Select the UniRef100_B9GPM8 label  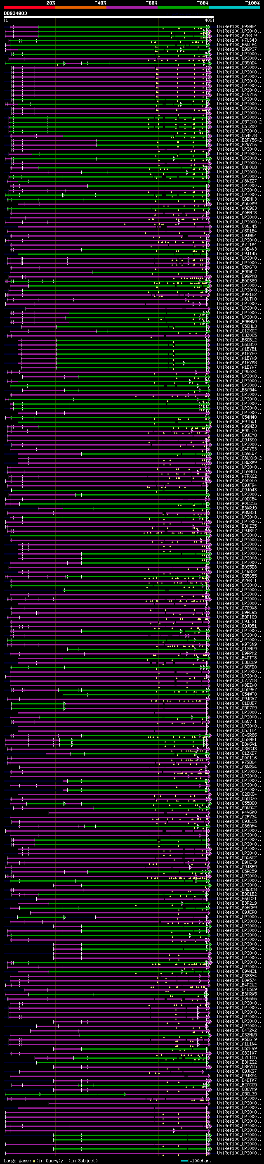(237, 277)
